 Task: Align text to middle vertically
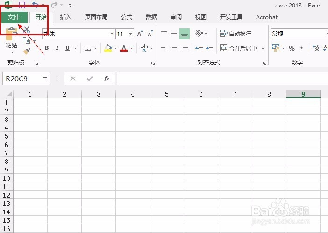pos(174,34)
